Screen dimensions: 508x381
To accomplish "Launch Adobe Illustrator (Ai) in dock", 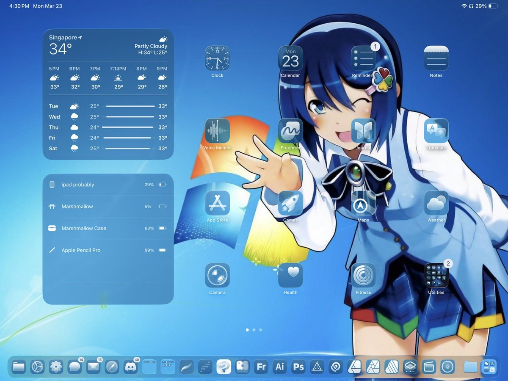I will click(x=280, y=367).
